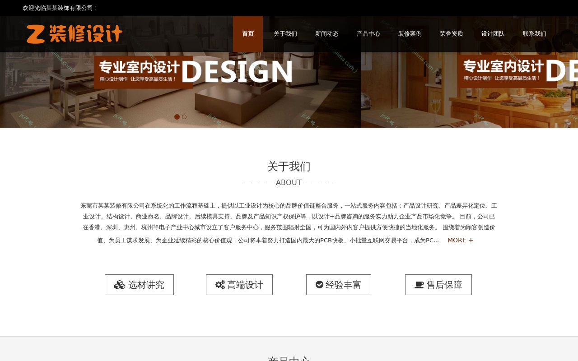Click the 关于我们 section heading

point(289,167)
